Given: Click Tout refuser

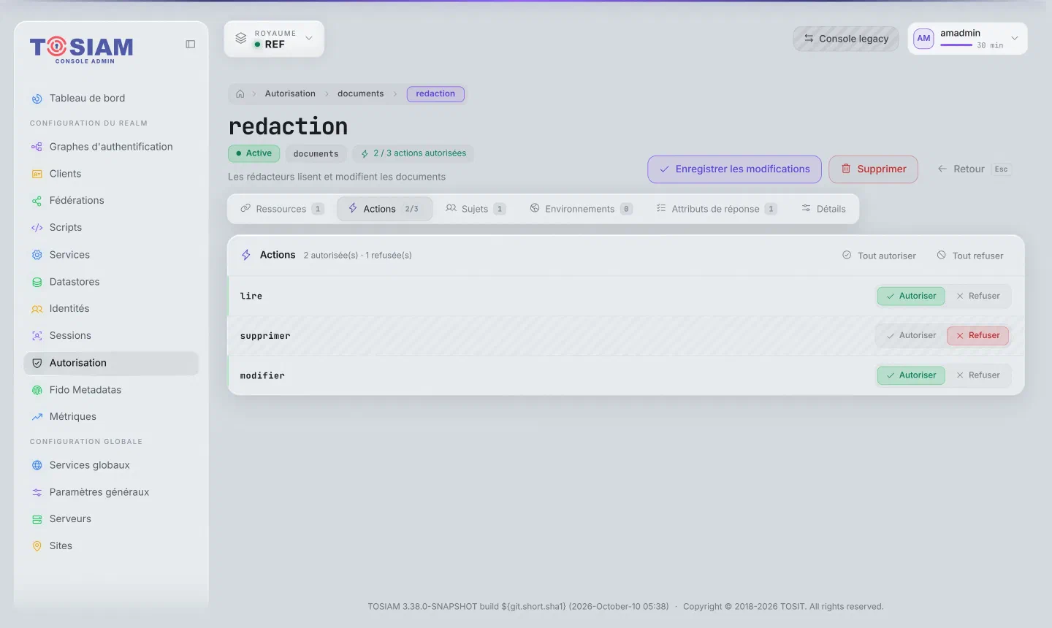Looking at the screenshot, I should pyautogui.click(x=970, y=256).
